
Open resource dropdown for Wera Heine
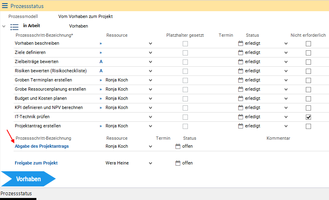pos(150,163)
